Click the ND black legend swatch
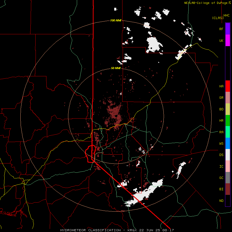 tap(228, 201)
